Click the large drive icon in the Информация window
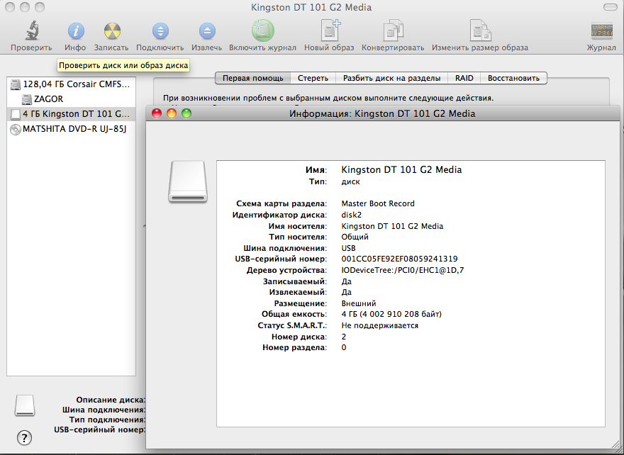 click(x=188, y=181)
